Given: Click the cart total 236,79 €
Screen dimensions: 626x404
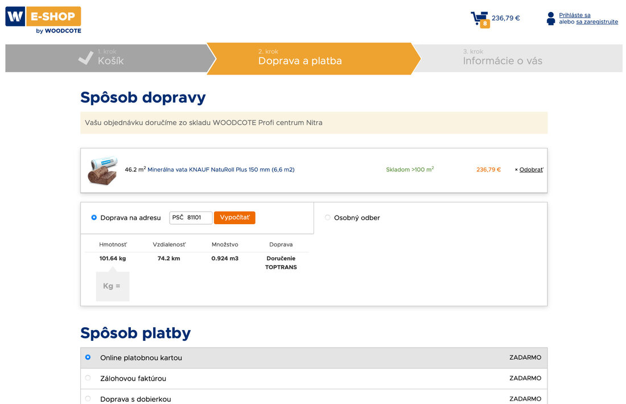Looking at the screenshot, I should (505, 18).
